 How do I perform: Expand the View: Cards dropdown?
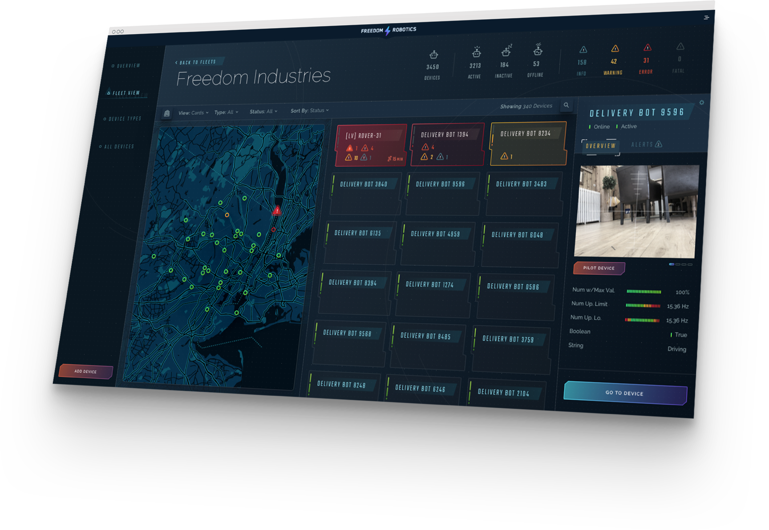(193, 113)
